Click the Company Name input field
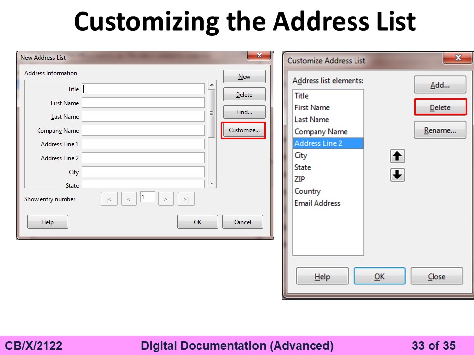The width and height of the screenshot is (474, 355). [x=143, y=130]
